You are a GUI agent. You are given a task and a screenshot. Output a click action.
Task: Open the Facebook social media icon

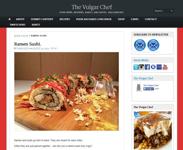[x=147, y=67]
